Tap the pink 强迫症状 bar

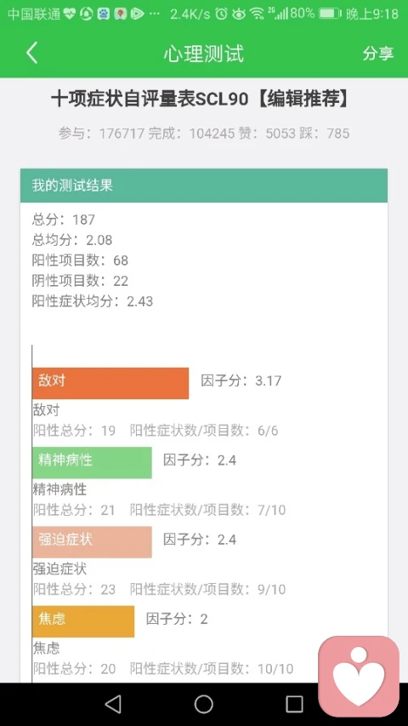(x=92, y=541)
